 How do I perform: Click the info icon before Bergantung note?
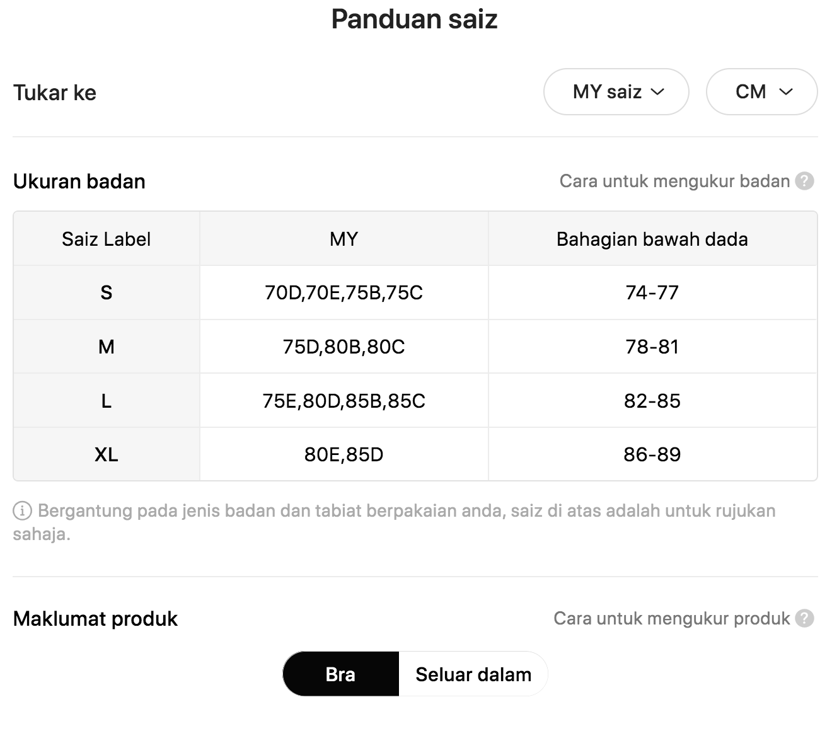(22, 511)
